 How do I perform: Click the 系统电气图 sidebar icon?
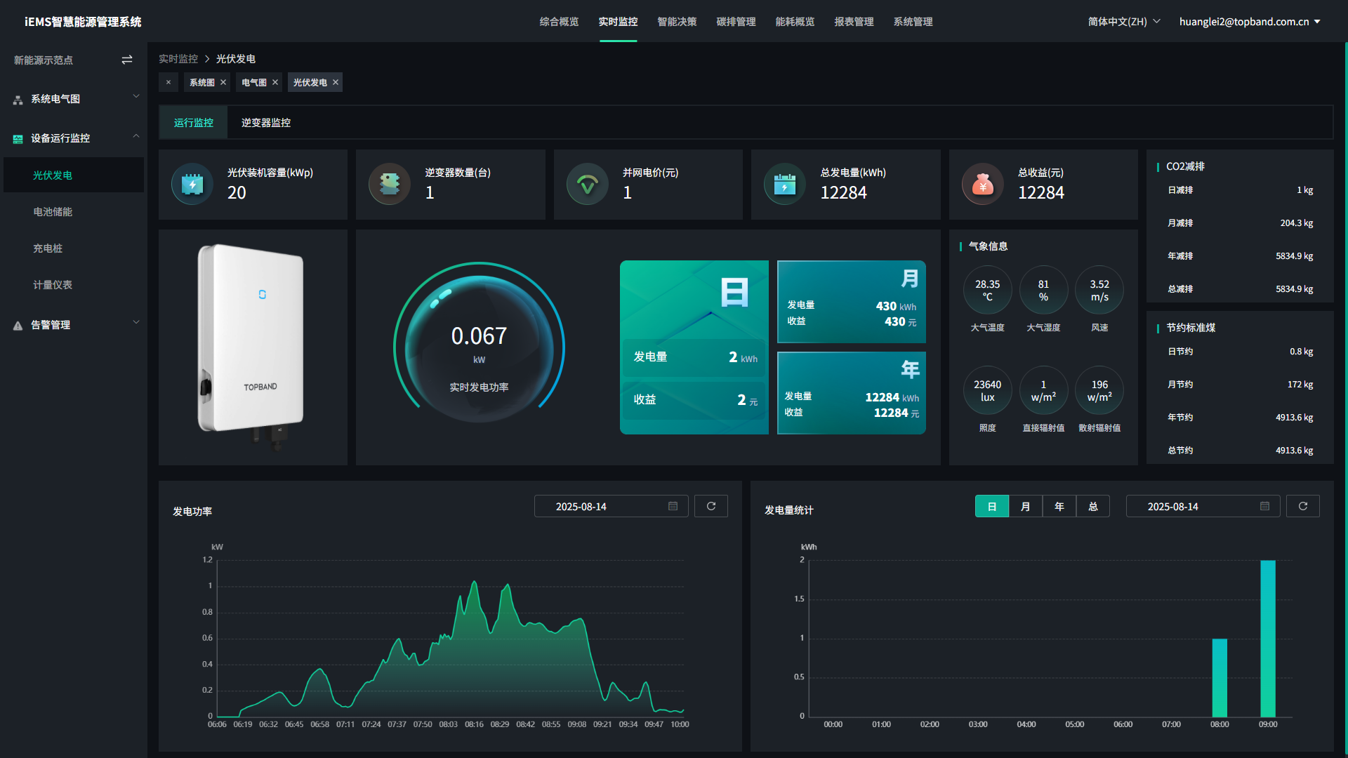pos(18,100)
